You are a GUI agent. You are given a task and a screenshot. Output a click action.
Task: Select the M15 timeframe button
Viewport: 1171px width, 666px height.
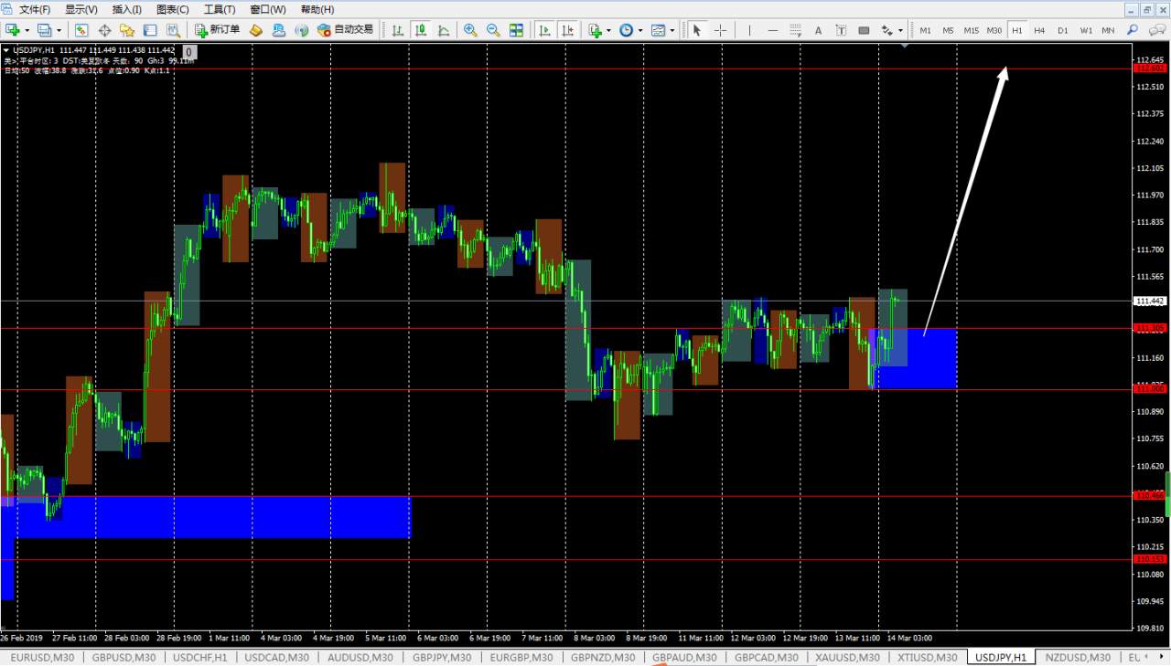tap(971, 30)
